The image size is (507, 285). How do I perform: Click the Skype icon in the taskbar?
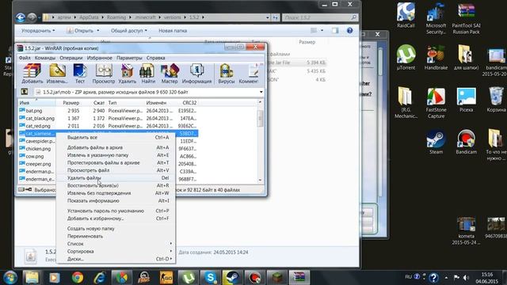(211, 277)
